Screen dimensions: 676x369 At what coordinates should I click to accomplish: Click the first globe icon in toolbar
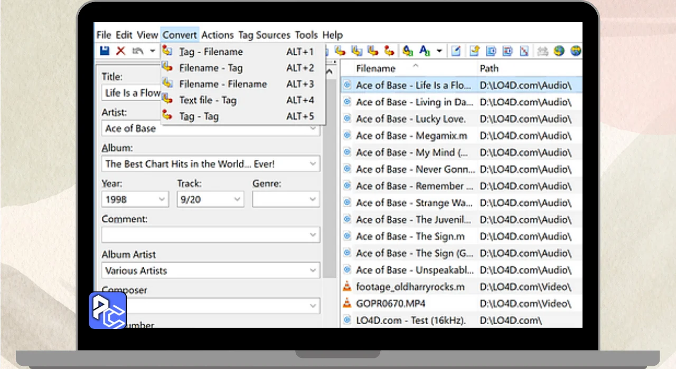[559, 51]
